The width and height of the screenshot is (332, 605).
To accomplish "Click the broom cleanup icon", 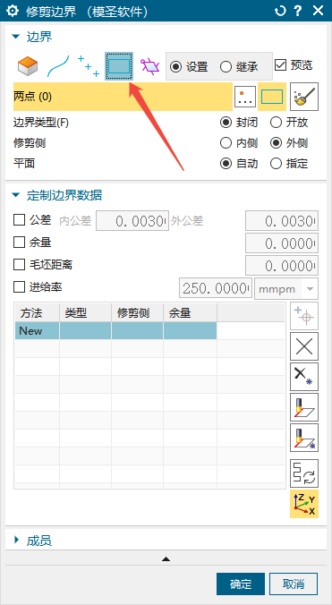I will (304, 97).
